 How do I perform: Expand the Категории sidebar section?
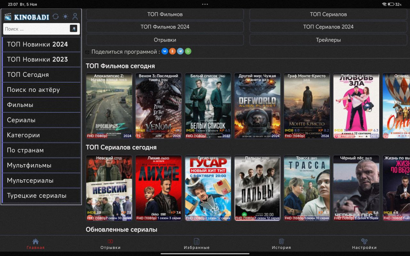[41, 135]
